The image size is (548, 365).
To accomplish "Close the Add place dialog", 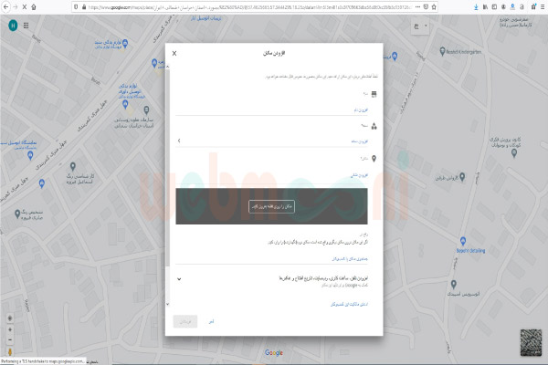I will (174, 54).
